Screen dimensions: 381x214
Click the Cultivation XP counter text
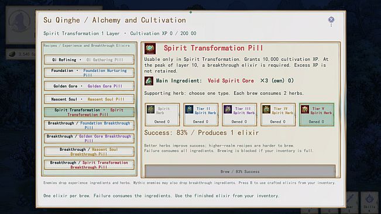point(163,33)
